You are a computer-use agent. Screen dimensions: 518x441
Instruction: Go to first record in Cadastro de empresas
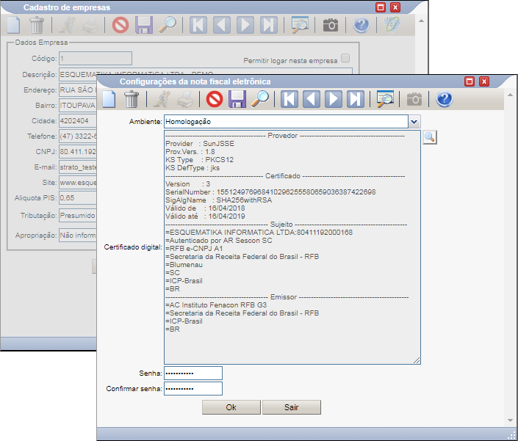tap(198, 25)
